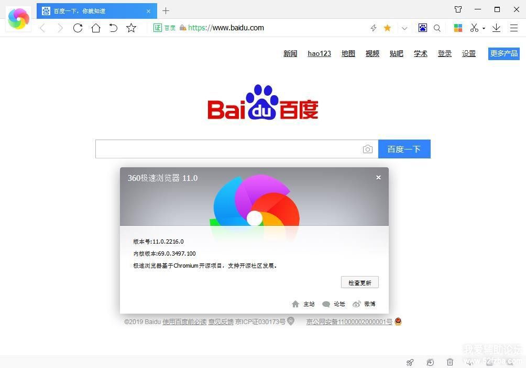
Task: Click the 百度一下 search button
Action: coord(404,149)
